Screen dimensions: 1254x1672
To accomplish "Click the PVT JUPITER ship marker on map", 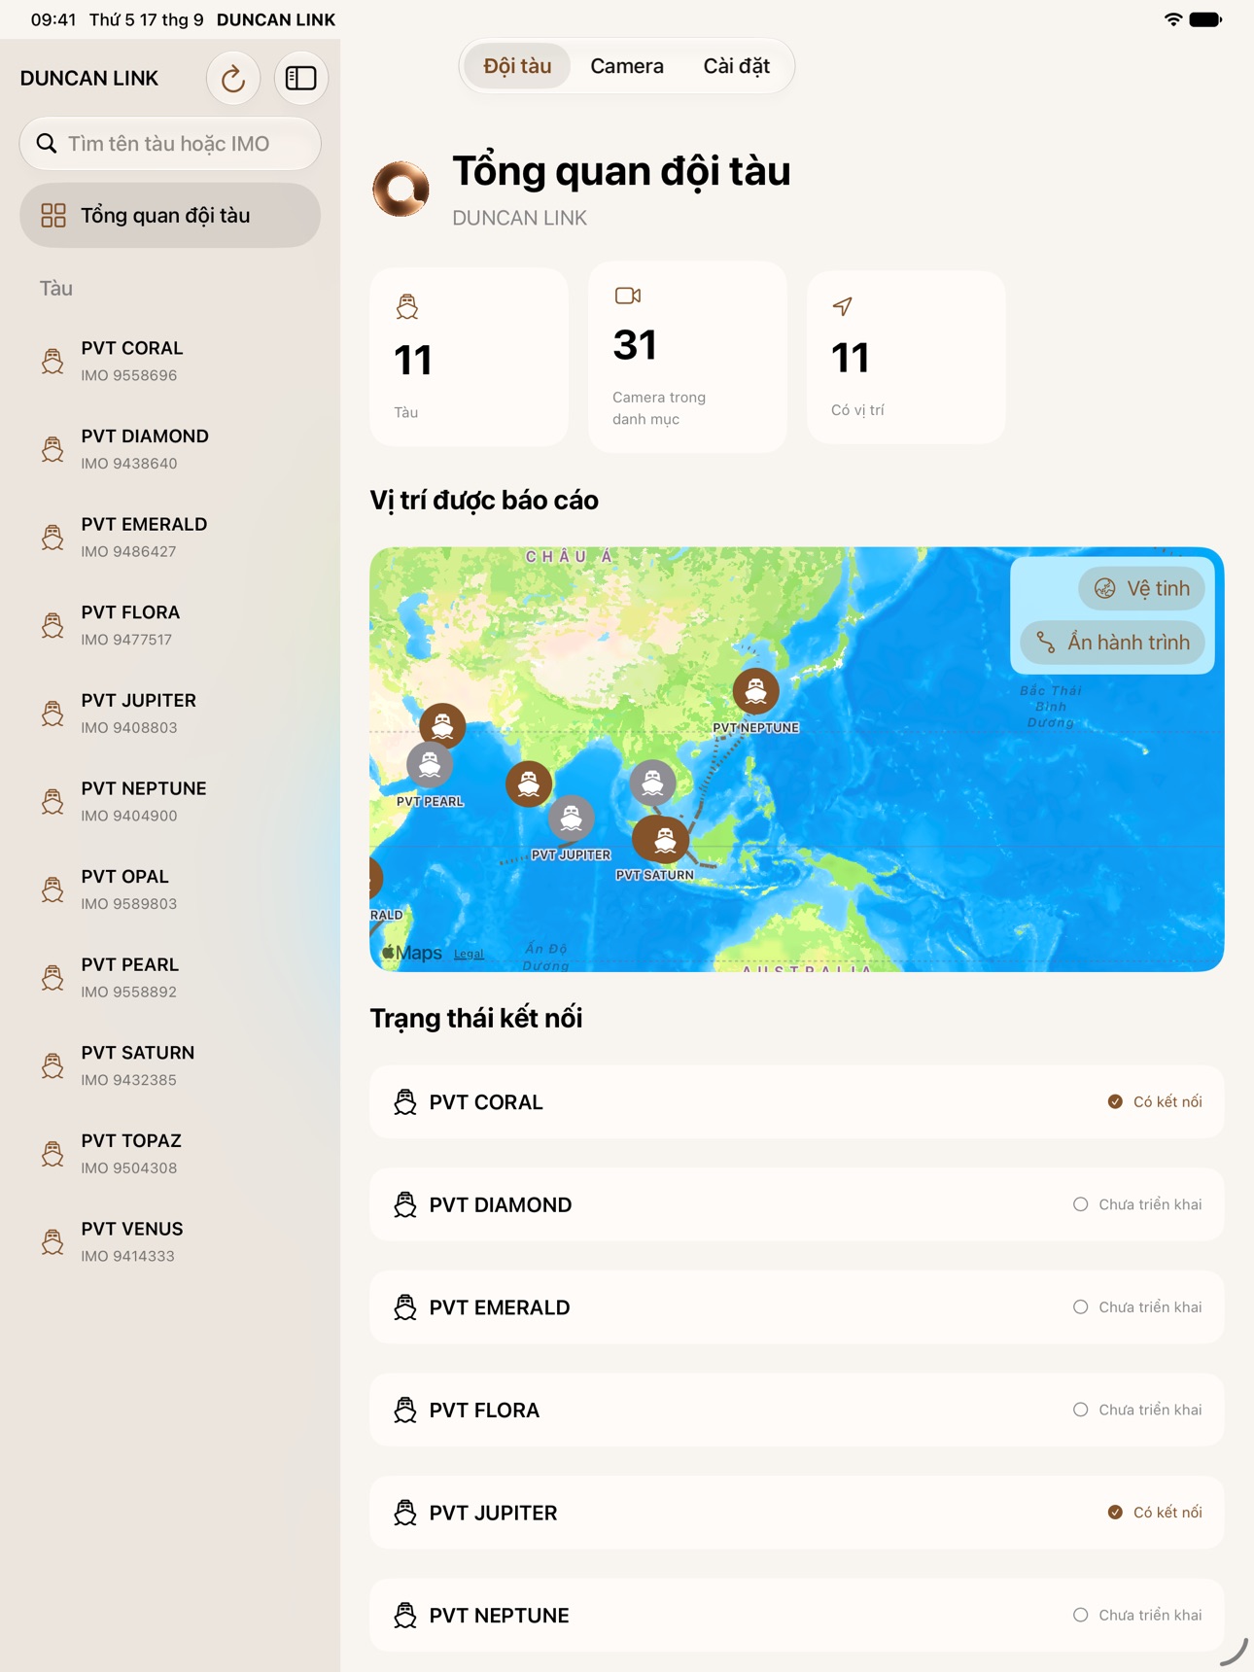I will 572,819.
